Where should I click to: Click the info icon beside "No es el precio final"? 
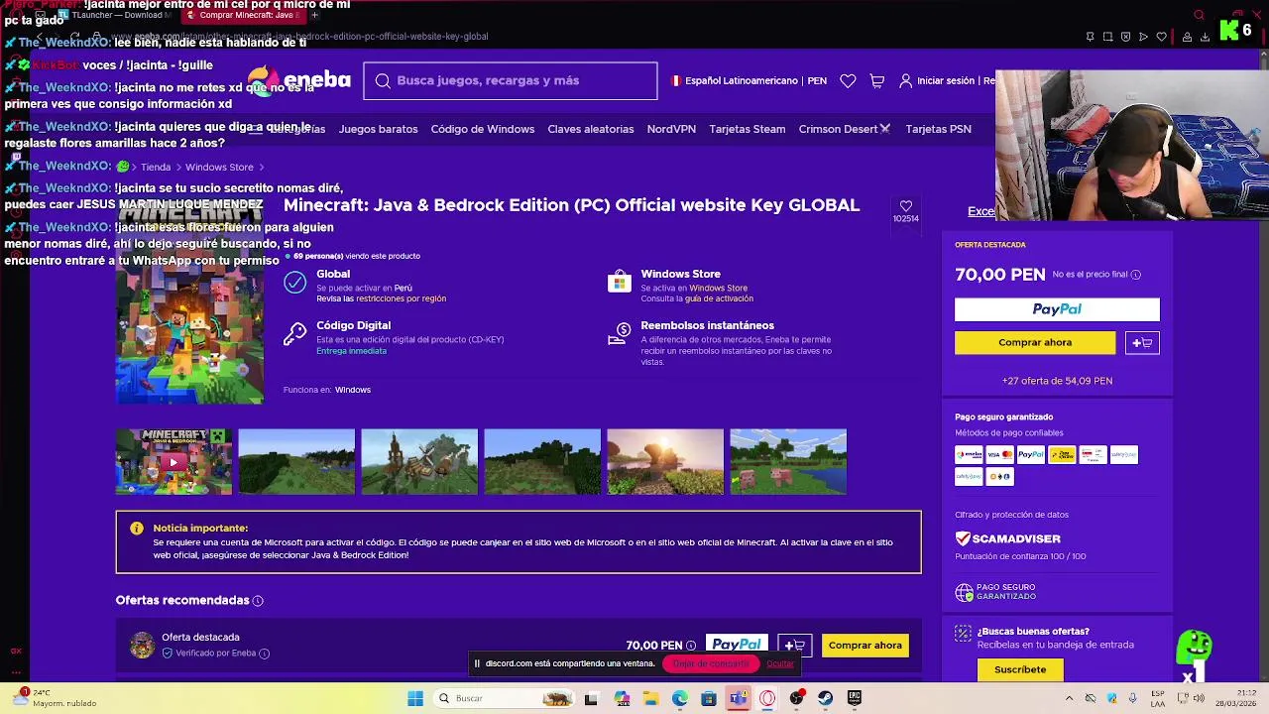(x=1136, y=275)
